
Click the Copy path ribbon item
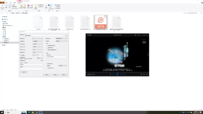[x=14, y=7]
